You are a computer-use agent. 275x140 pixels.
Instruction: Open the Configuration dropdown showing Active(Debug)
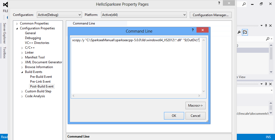click(59, 15)
